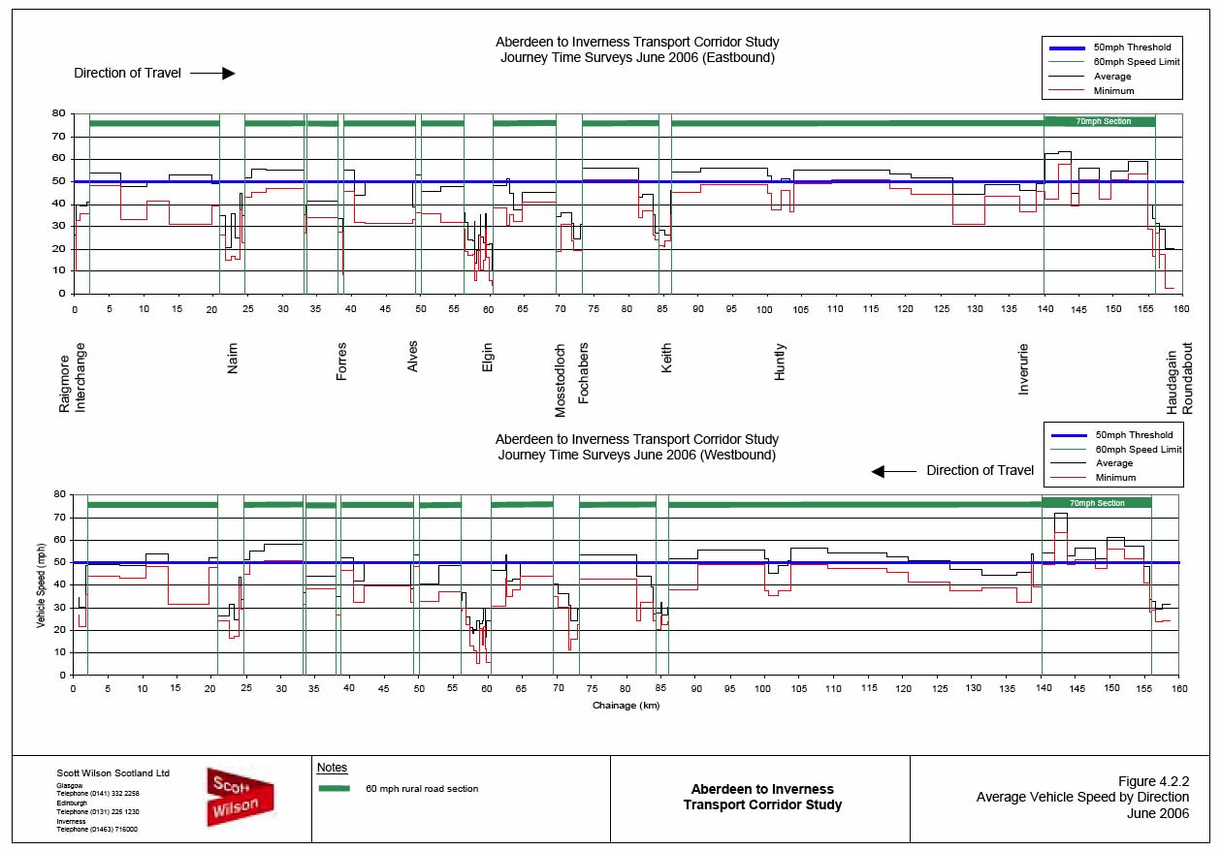The width and height of the screenshot is (1221, 851).
Task: Click the eastbound Direction of Travel arrow
Action: 213,74
